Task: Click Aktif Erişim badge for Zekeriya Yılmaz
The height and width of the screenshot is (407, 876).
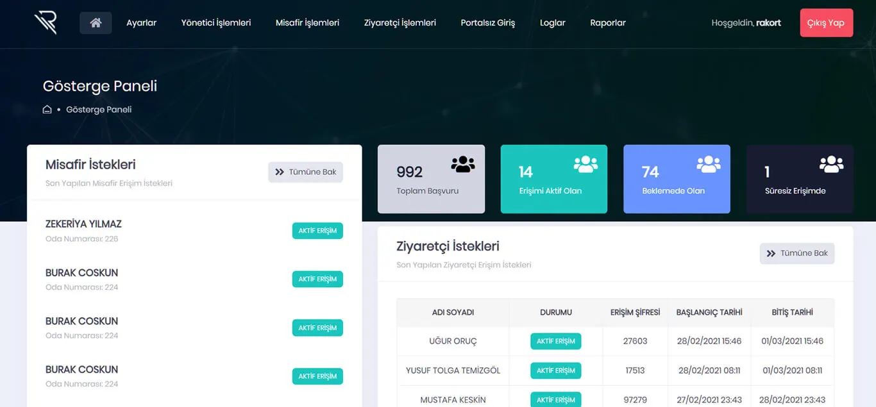Action: (317, 231)
